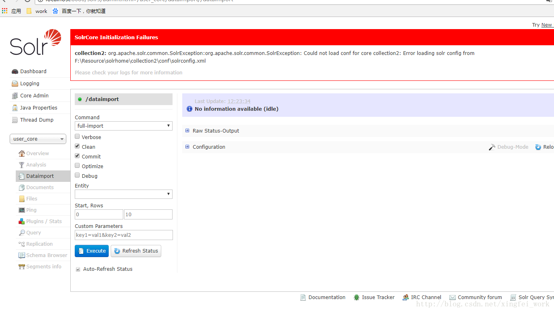Click the Reload circular arrow icon
The height and width of the screenshot is (312, 554).
coord(538,147)
